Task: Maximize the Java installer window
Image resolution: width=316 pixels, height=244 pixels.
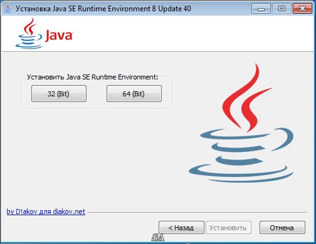Action: click(x=282, y=9)
